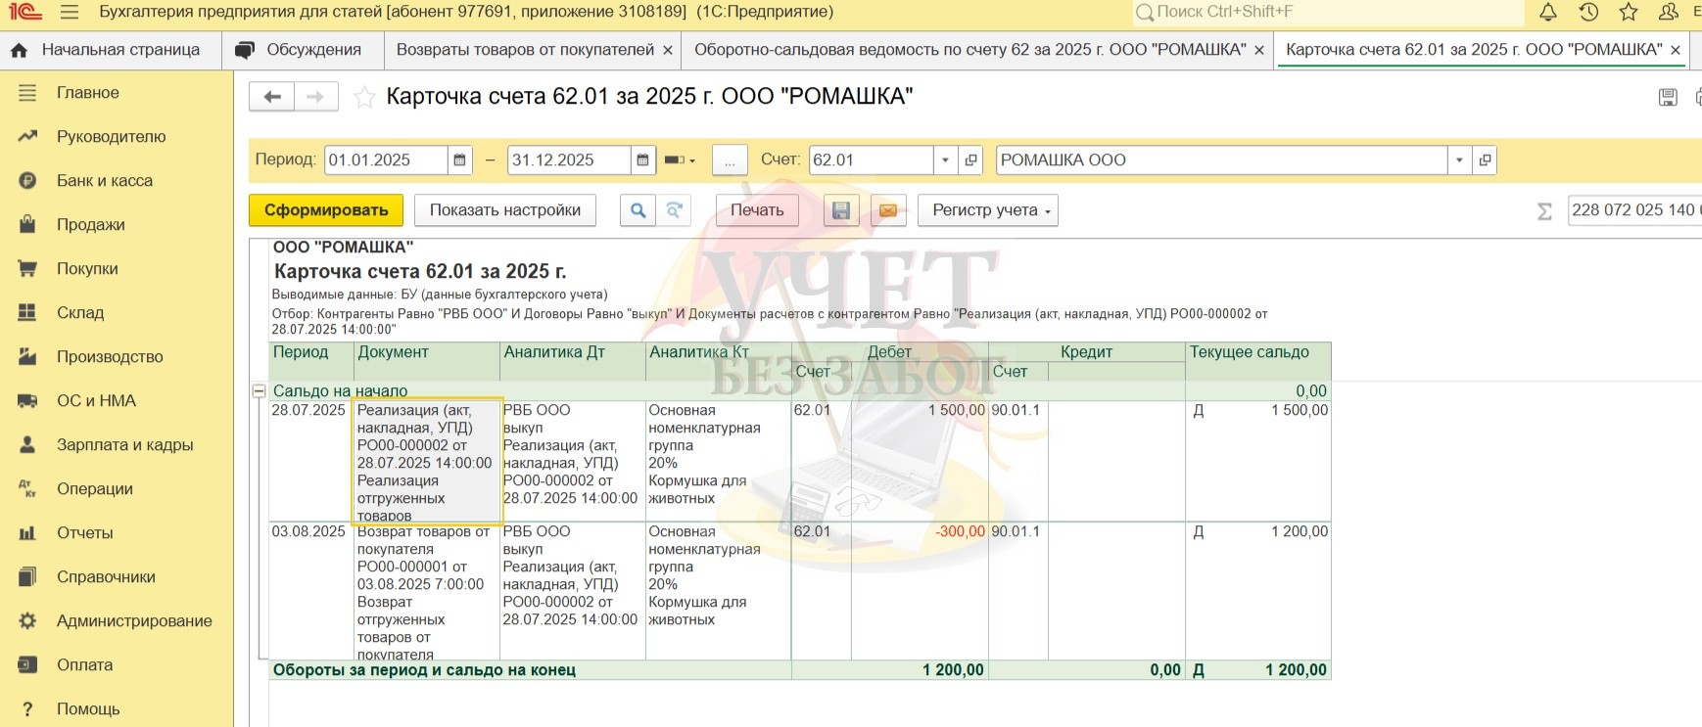Image resolution: width=1702 pixels, height=727 pixels.
Task: Open calendar for period end date
Action: [642, 160]
